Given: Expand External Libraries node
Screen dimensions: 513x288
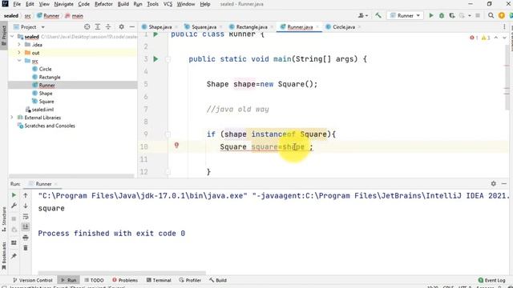Looking at the screenshot, I should pyautogui.click(x=13, y=118).
